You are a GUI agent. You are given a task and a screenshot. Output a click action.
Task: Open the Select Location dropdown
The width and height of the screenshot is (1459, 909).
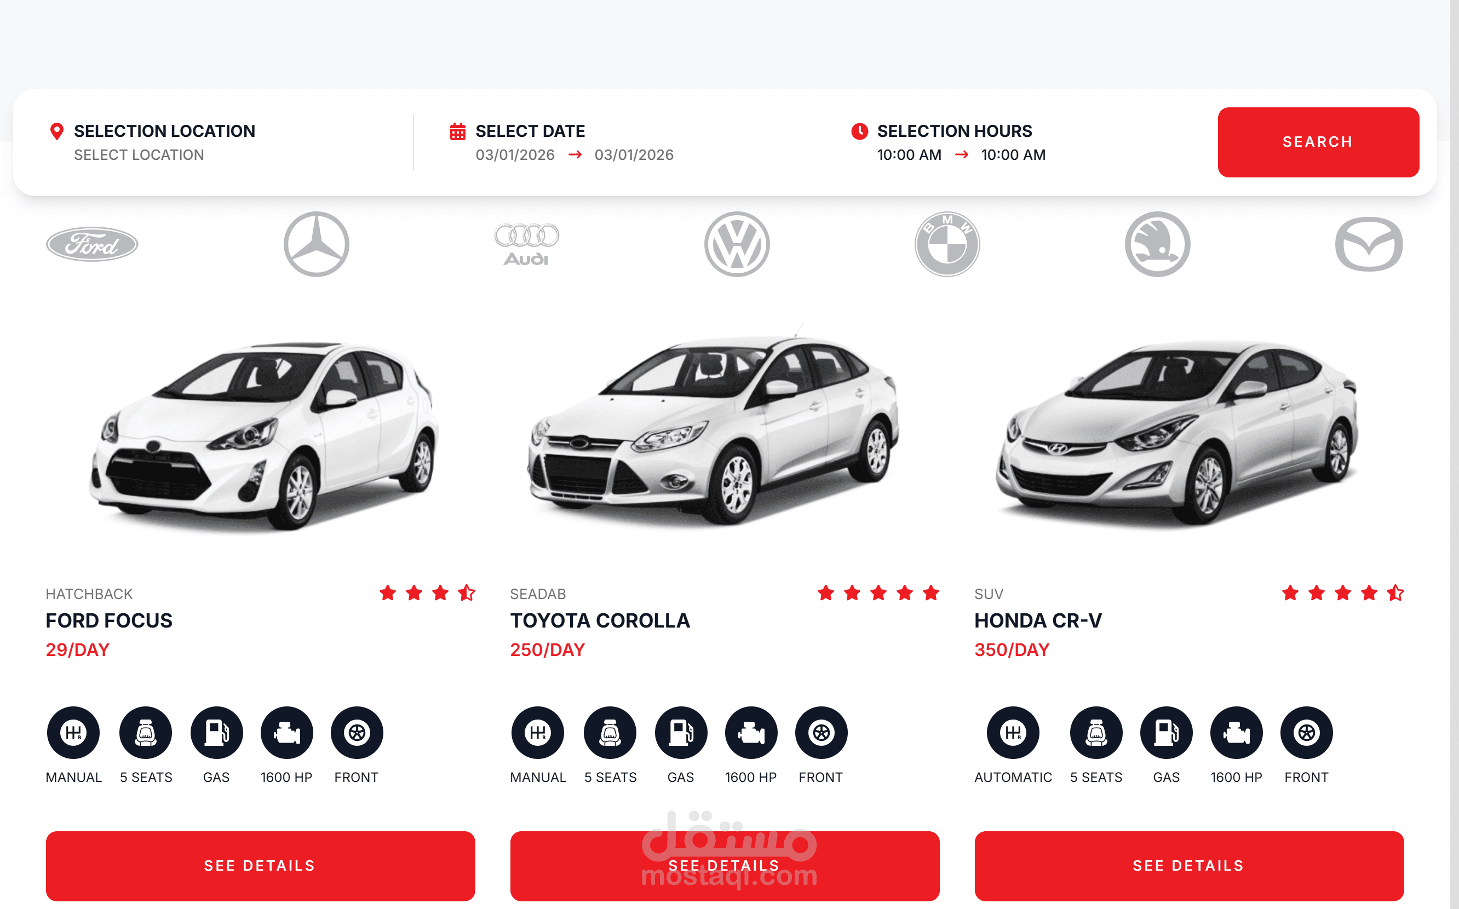coord(139,155)
